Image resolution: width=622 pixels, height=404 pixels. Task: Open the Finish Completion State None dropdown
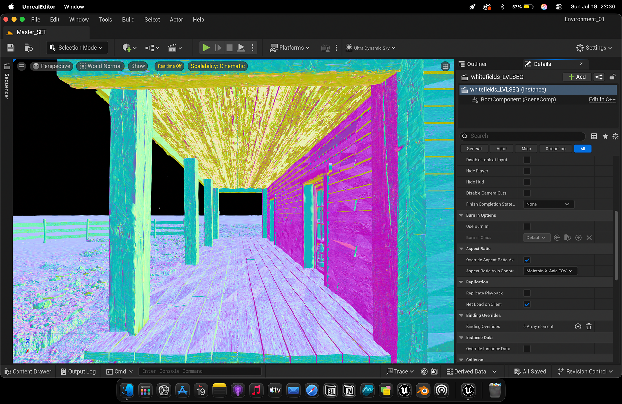(x=548, y=204)
